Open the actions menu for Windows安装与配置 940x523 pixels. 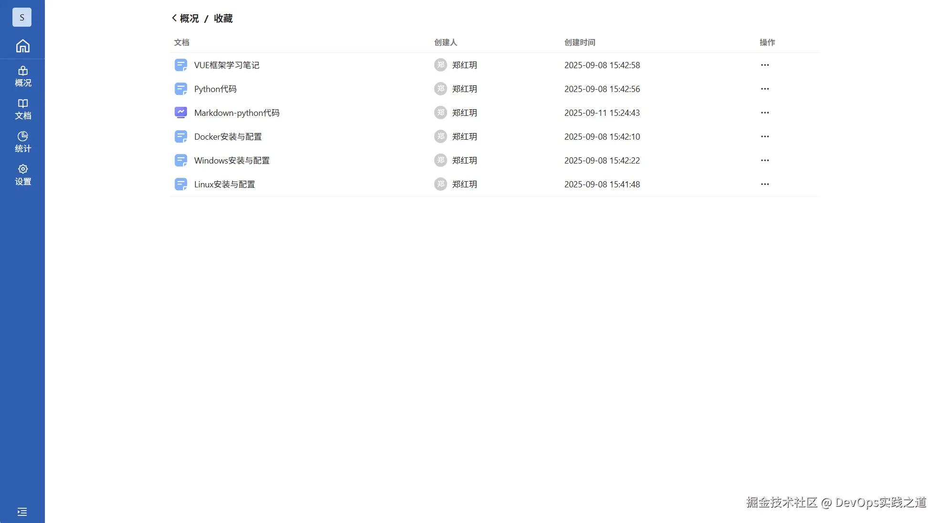[764, 160]
